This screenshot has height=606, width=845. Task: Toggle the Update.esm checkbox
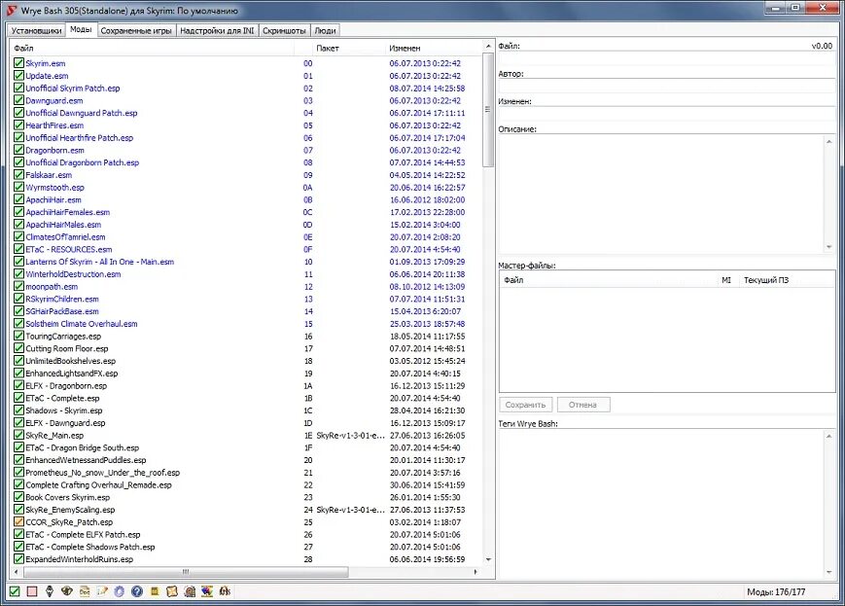coord(18,76)
